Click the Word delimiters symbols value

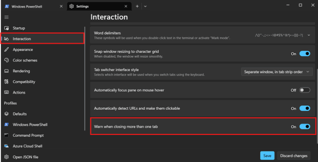pos(279,35)
